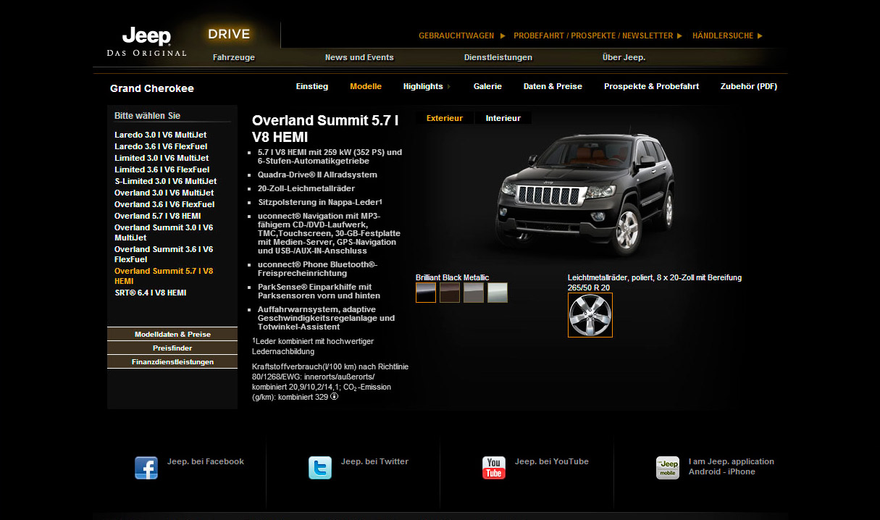
Task: Open the Dienstleistungen menu
Action: (498, 57)
